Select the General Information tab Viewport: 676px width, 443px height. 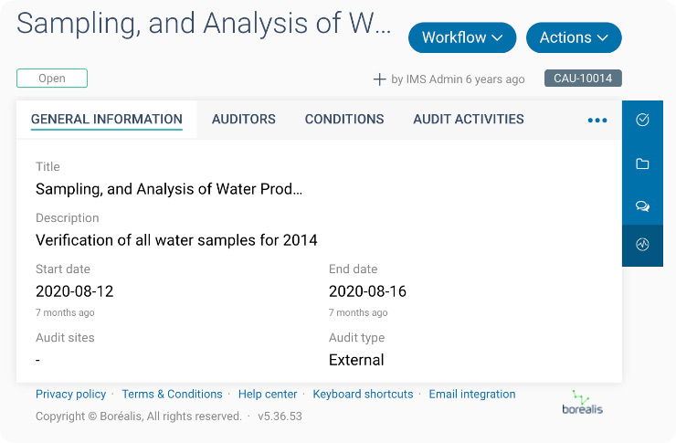[107, 119]
